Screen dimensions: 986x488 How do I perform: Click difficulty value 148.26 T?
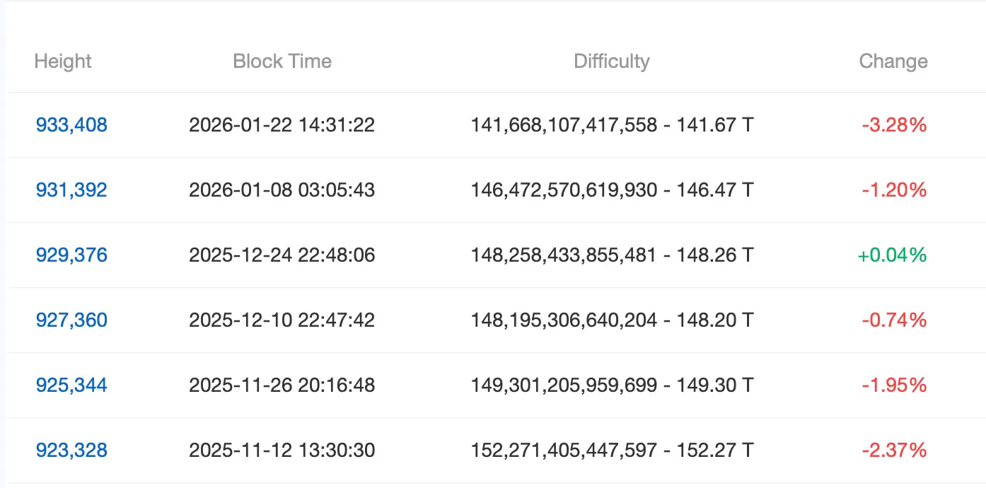715,255
